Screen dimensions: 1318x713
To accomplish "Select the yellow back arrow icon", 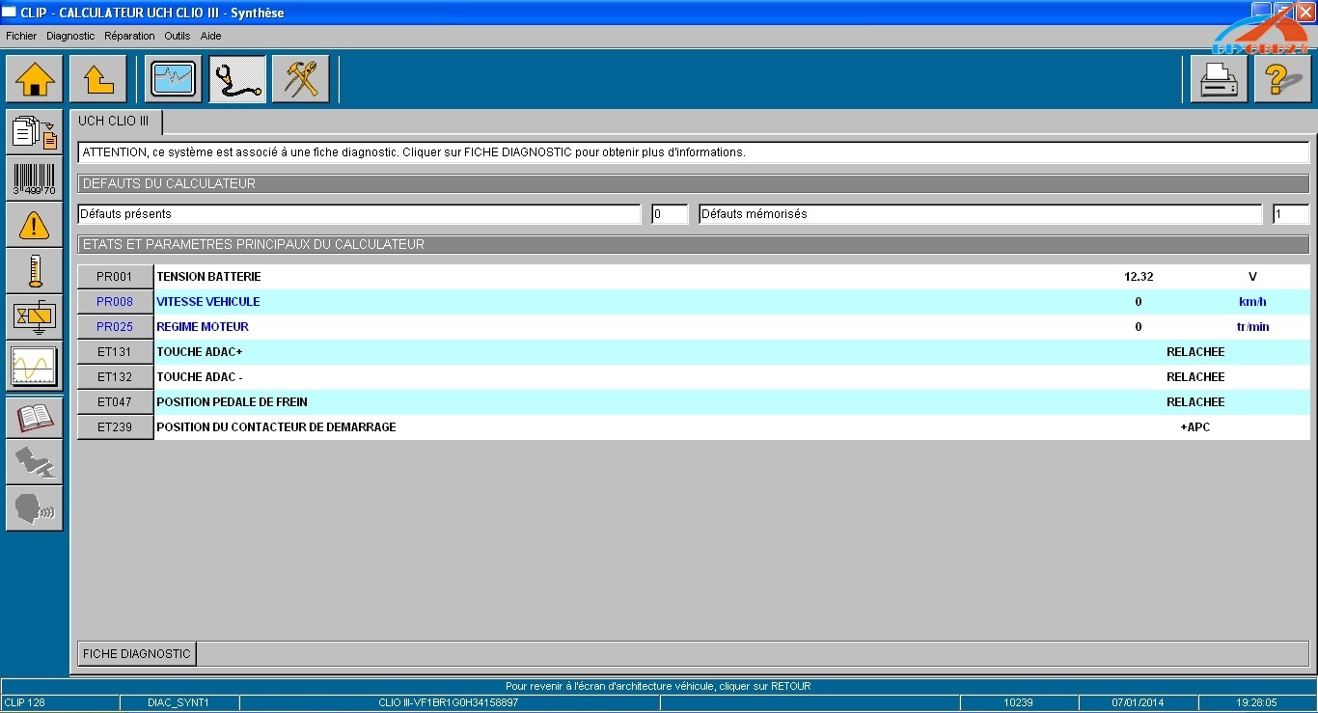I will click(x=96, y=79).
